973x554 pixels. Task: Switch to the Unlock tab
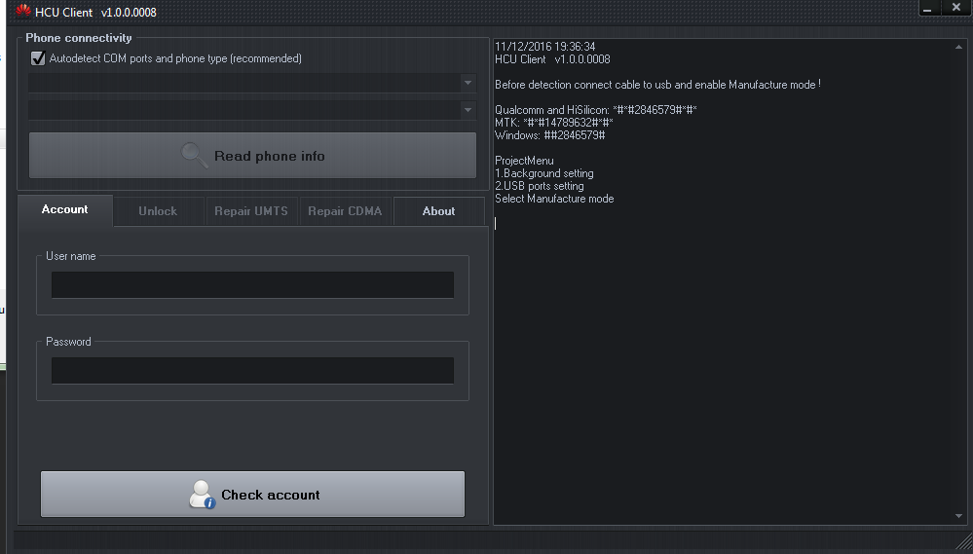pyautogui.click(x=158, y=211)
